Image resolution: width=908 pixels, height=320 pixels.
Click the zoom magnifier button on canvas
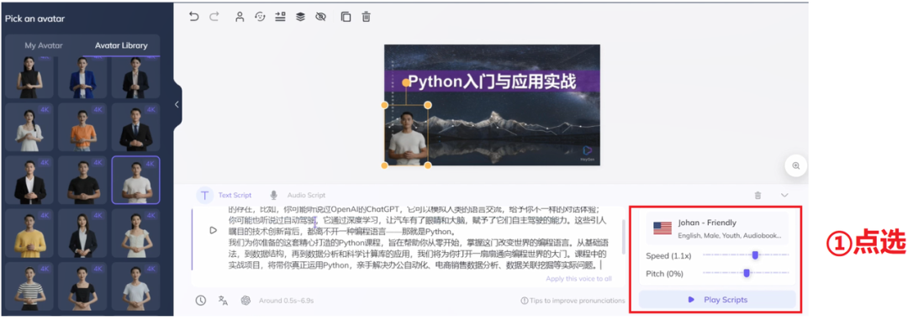pyautogui.click(x=795, y=165)
